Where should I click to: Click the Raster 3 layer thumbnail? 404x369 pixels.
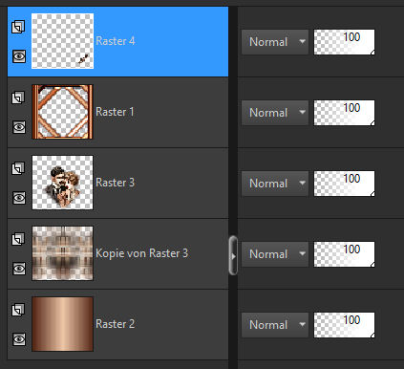[x=63, y=183]
